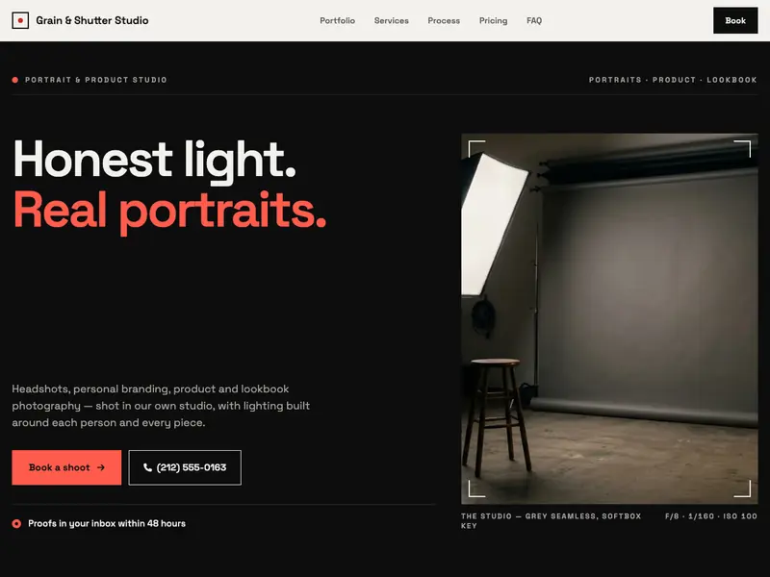Open the Grain & Shutter Studio home link
The width and height of the screenshot is (770, 577).
[80, 20]
